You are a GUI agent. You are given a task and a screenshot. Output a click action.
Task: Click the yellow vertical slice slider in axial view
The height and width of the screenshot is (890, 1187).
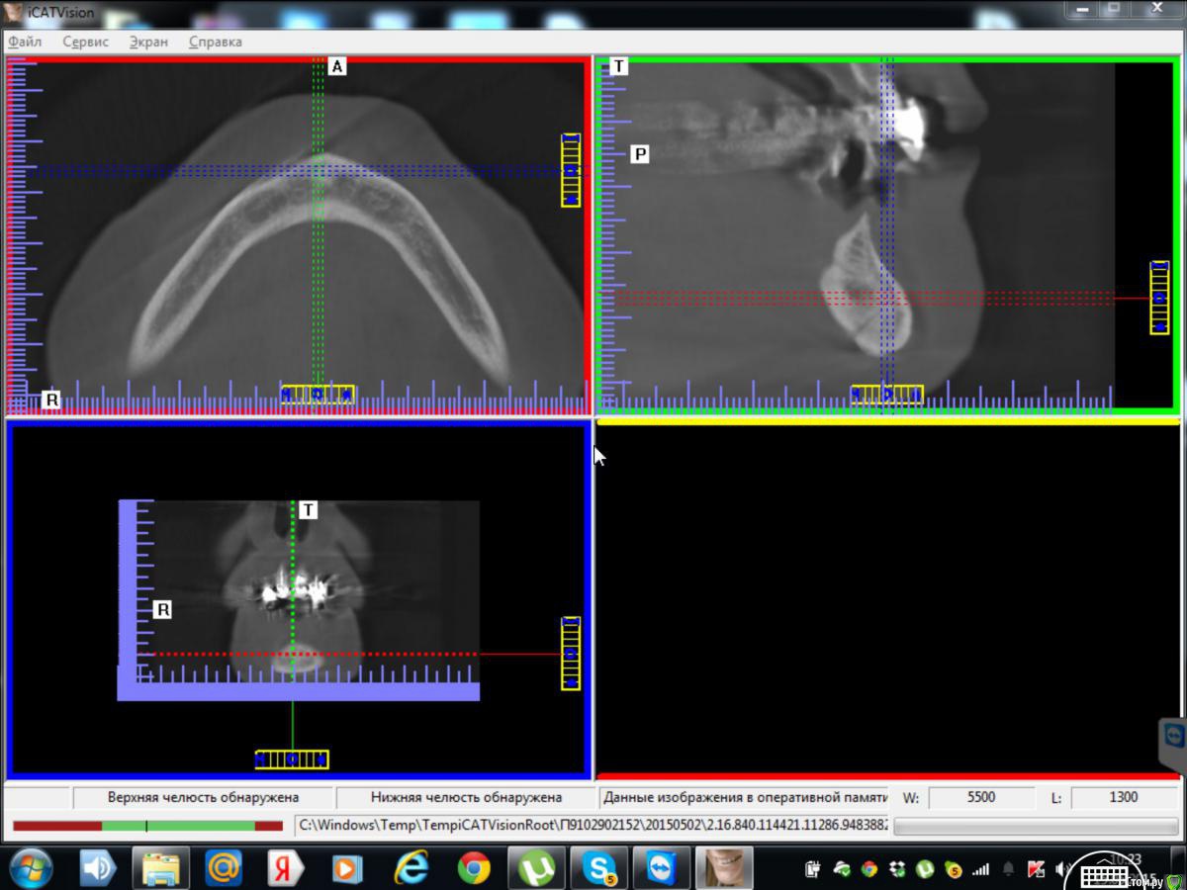pyautogui.click(x=571, y=170)
